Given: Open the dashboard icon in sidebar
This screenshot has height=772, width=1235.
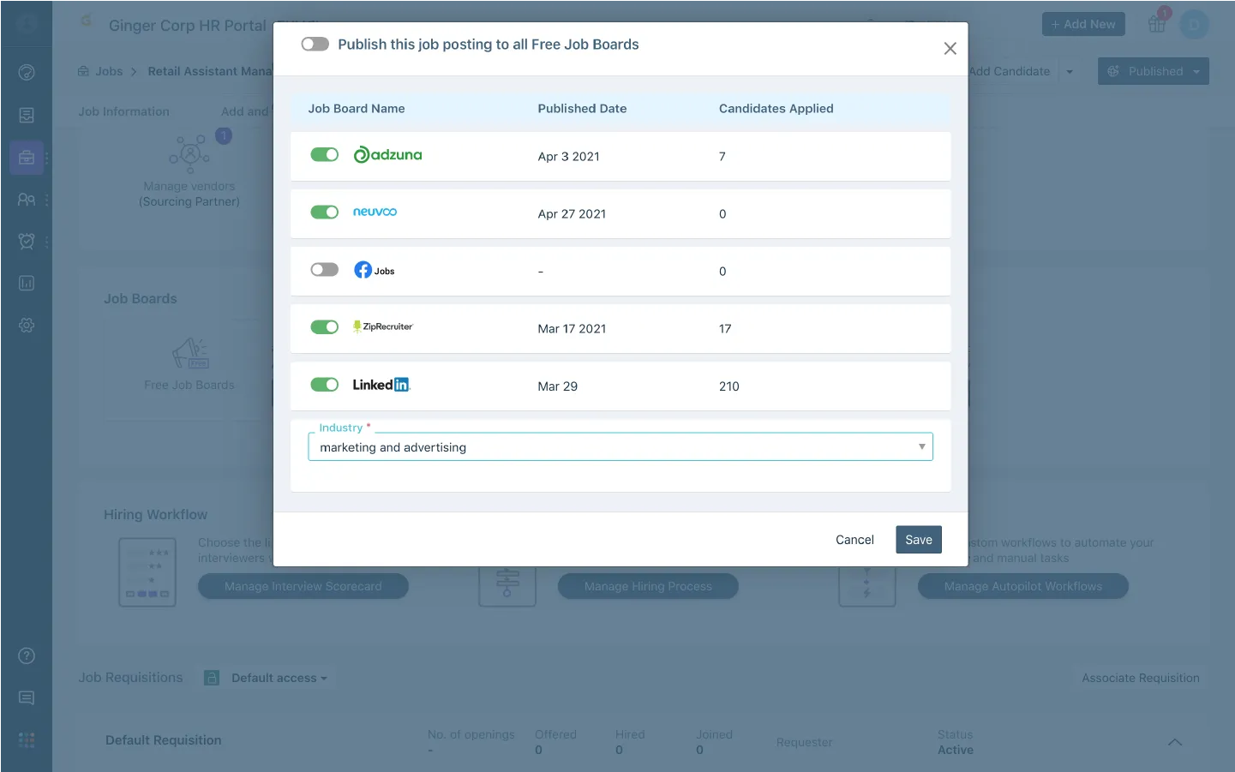Looking at the screenshot, I should 27,73.
